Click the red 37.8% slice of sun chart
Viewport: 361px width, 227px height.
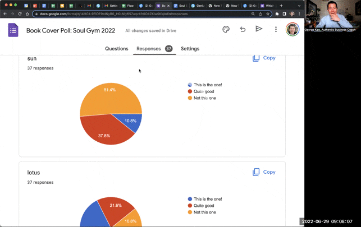click(x=104, y=131)
